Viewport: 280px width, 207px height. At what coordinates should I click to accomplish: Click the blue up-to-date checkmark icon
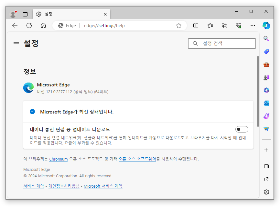click(x=32, y=112)
